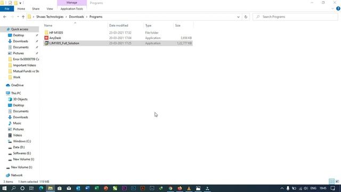Open 3D Objects under This PC
341x192 pixels.
click(20, 99)
